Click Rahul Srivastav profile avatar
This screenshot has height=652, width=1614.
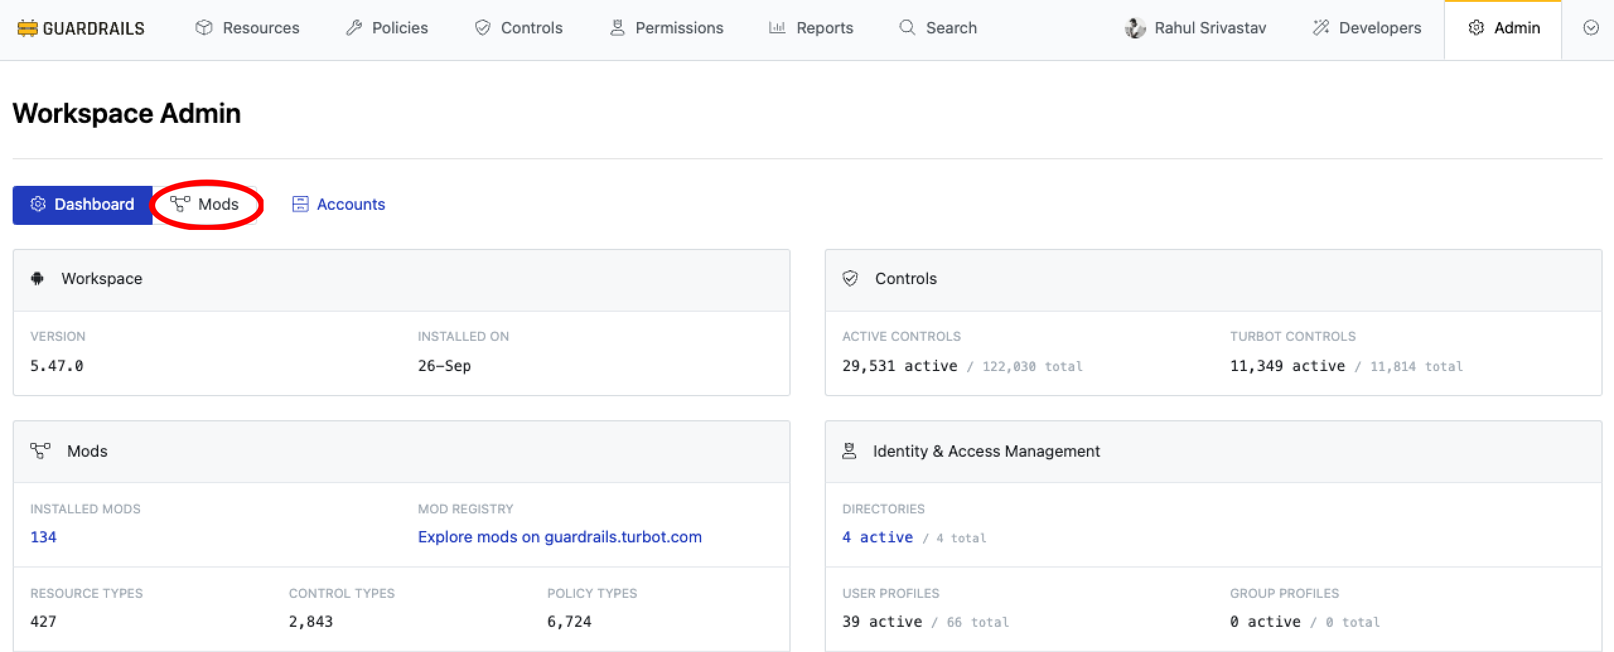[x=1135, y=28]
